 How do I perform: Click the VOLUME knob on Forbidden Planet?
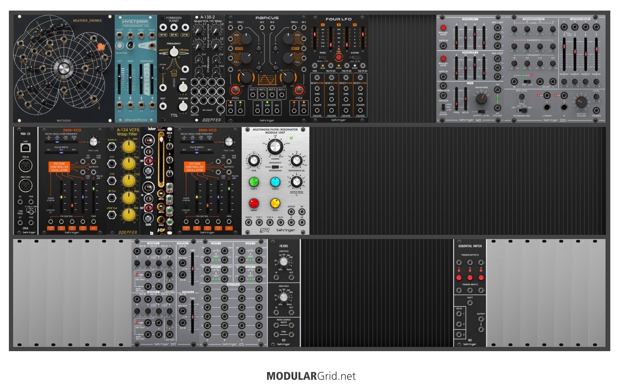click(x=183, y=106)
